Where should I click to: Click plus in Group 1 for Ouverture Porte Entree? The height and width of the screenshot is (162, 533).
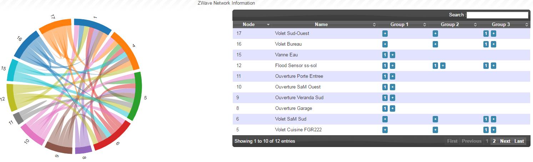(x=392, y=76)
